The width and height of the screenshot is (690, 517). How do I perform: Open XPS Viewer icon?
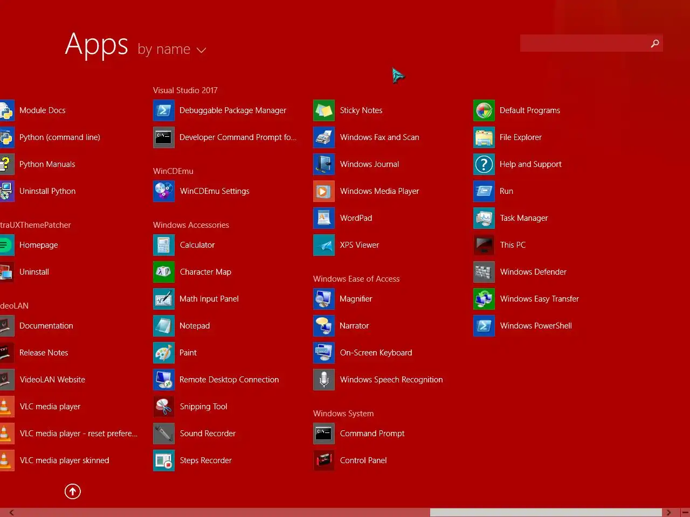tap(324, 245)
